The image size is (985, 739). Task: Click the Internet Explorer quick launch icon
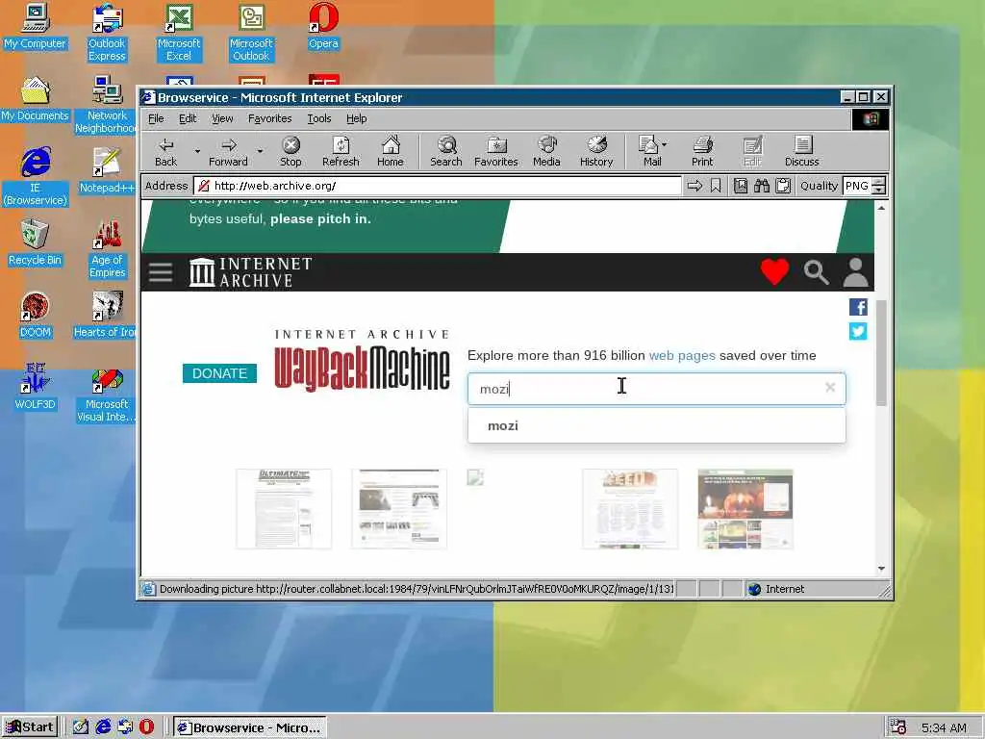103,727
